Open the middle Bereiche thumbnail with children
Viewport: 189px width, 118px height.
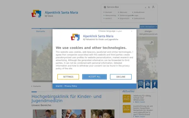click(x=73, y=114)
